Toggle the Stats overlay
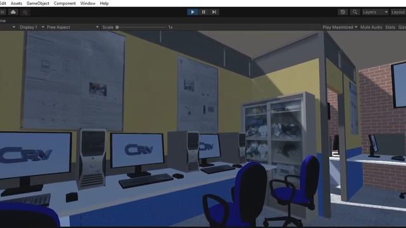 click(390, 27)
